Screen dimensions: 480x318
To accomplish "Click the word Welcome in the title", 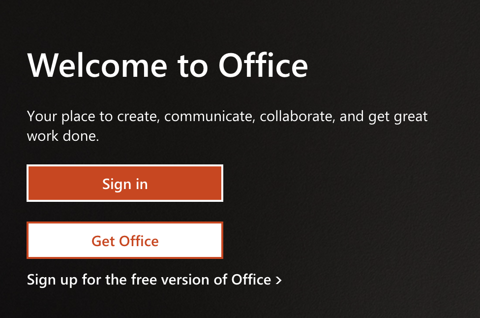I will tap(97, 65).
